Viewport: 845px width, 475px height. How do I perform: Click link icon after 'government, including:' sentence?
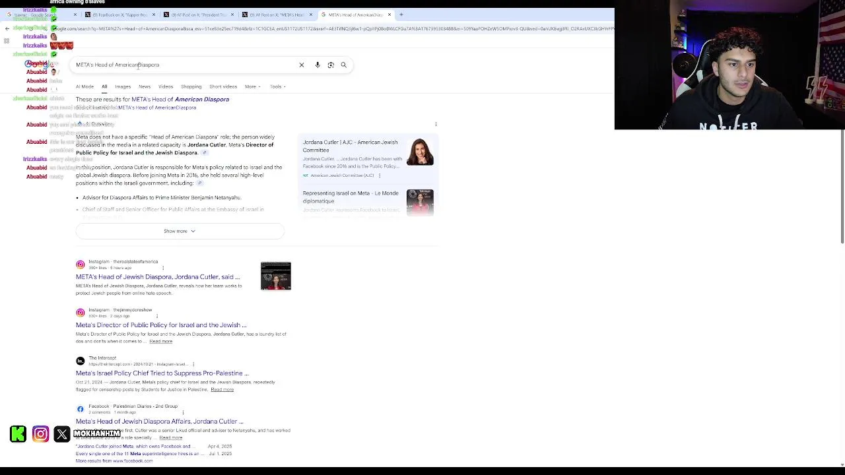point(199,183)
